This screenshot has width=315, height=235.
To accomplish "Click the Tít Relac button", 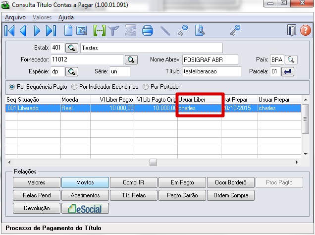I will tap(134, 195).
